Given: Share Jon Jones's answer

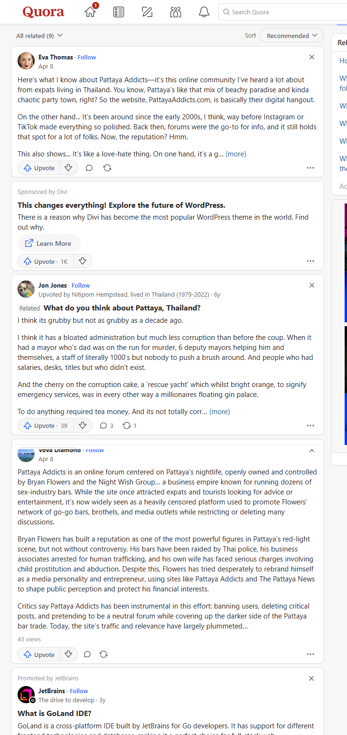Looking at the screenshot, I should point(127,426).
